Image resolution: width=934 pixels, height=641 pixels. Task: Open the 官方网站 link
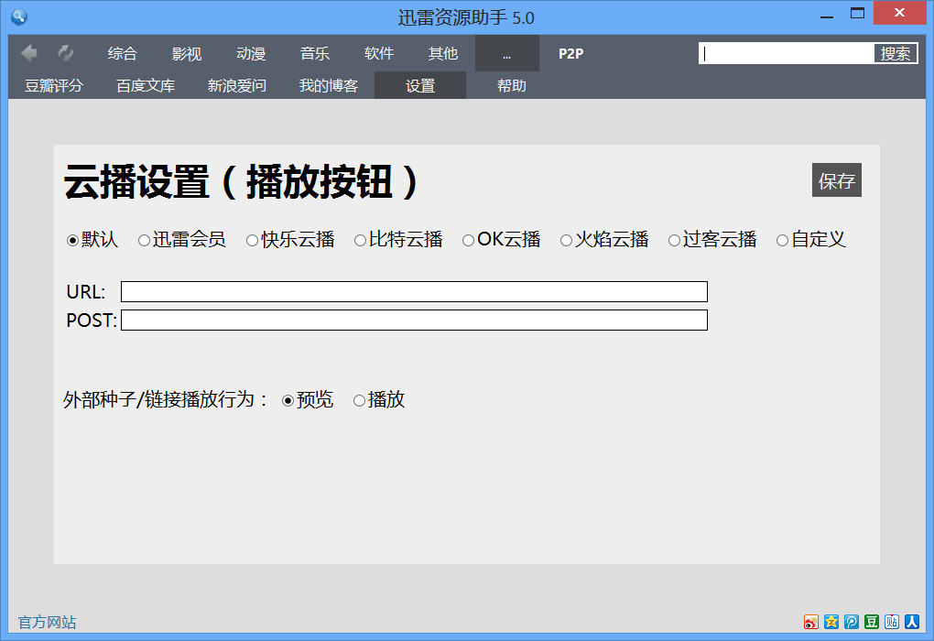pos(47,622)
